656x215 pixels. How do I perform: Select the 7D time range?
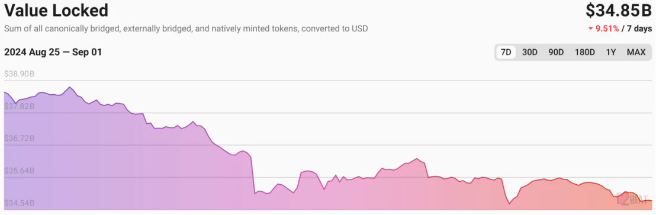coord(506,52)
